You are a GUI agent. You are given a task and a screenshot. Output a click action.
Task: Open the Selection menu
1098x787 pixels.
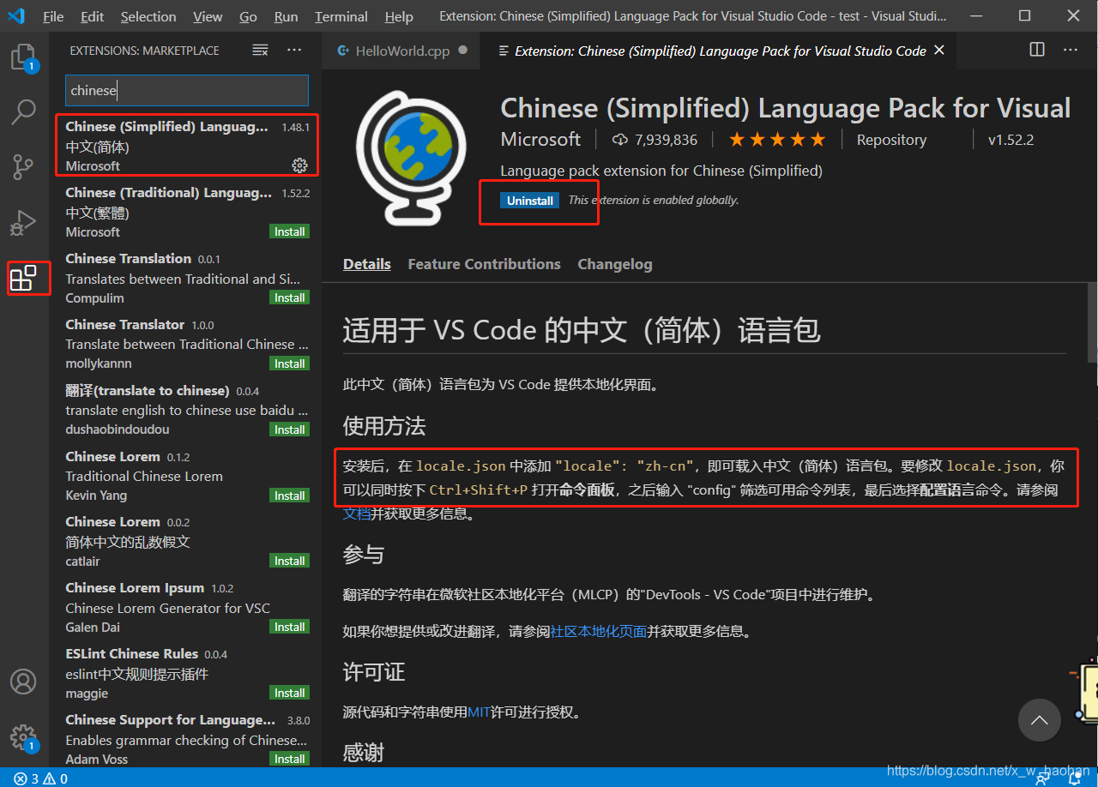(148, 16)
